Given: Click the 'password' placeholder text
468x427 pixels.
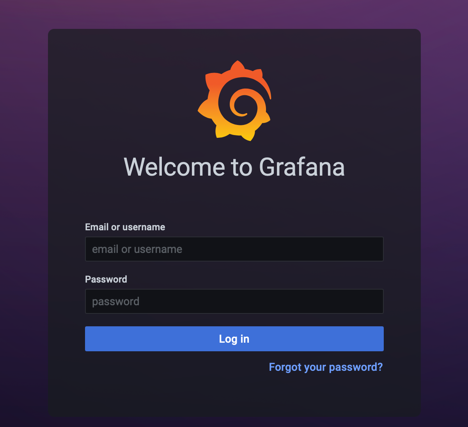Looking at the screenshot, I should (x=116, y=301).
